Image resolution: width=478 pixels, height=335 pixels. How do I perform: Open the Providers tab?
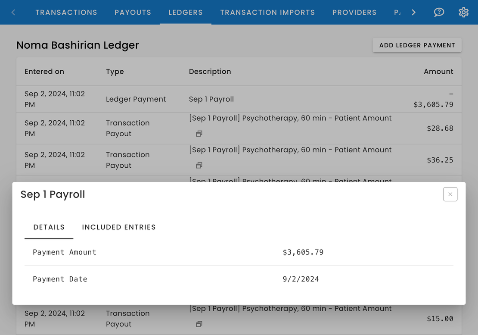(354, 13)
